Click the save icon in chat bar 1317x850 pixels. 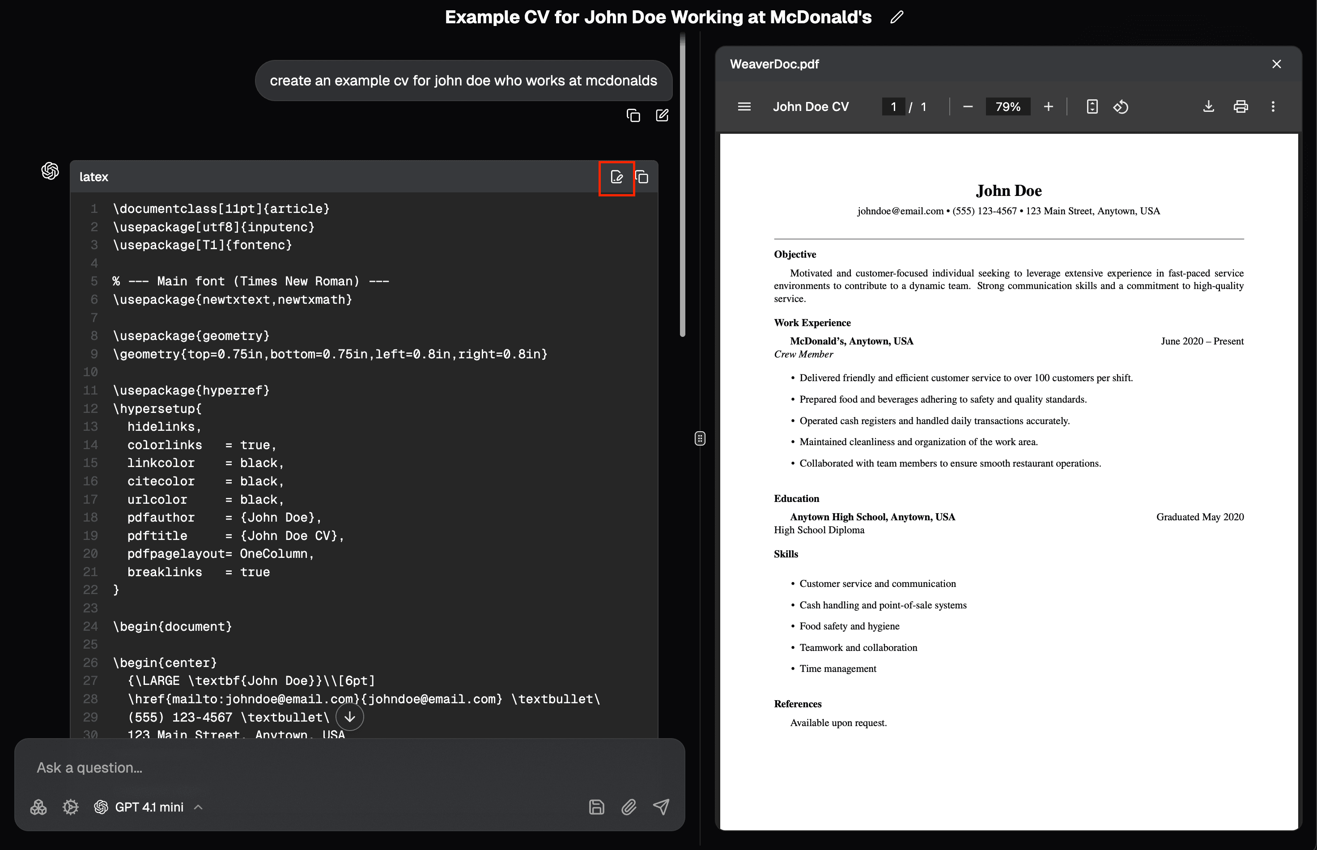click(x=596, y=807)
